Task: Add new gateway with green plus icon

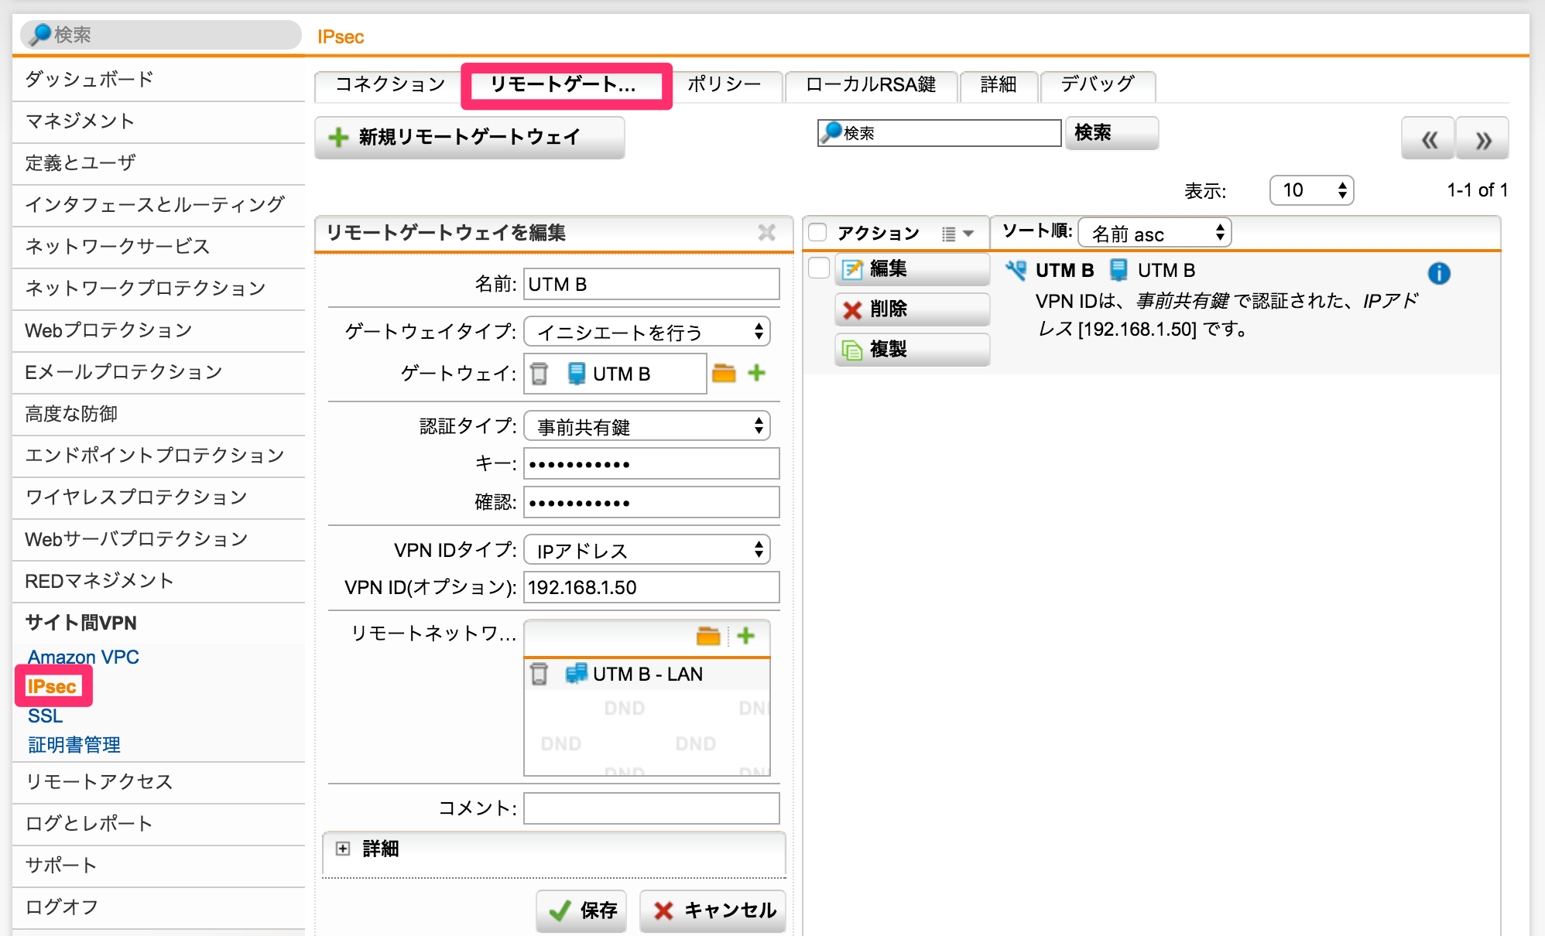Action: (757, 373)
